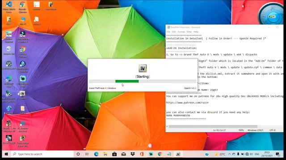The width and height of the screenshot is (286, 160).
Task: Open the volume control in the system tray
Action: [251, 154]
